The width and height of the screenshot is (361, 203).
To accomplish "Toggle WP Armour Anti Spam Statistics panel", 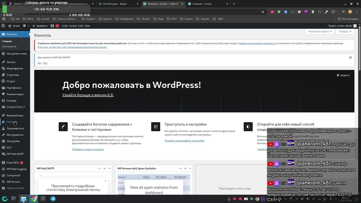I will 190,168.
